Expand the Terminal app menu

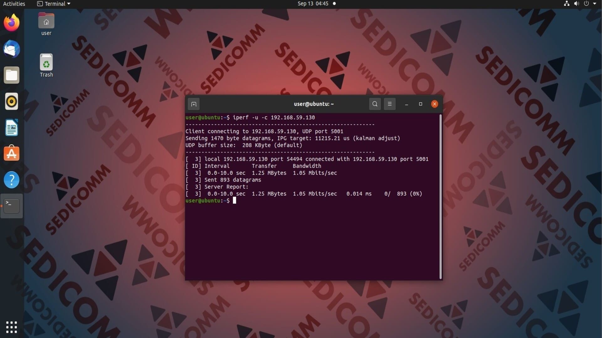[x=54, y=4]
